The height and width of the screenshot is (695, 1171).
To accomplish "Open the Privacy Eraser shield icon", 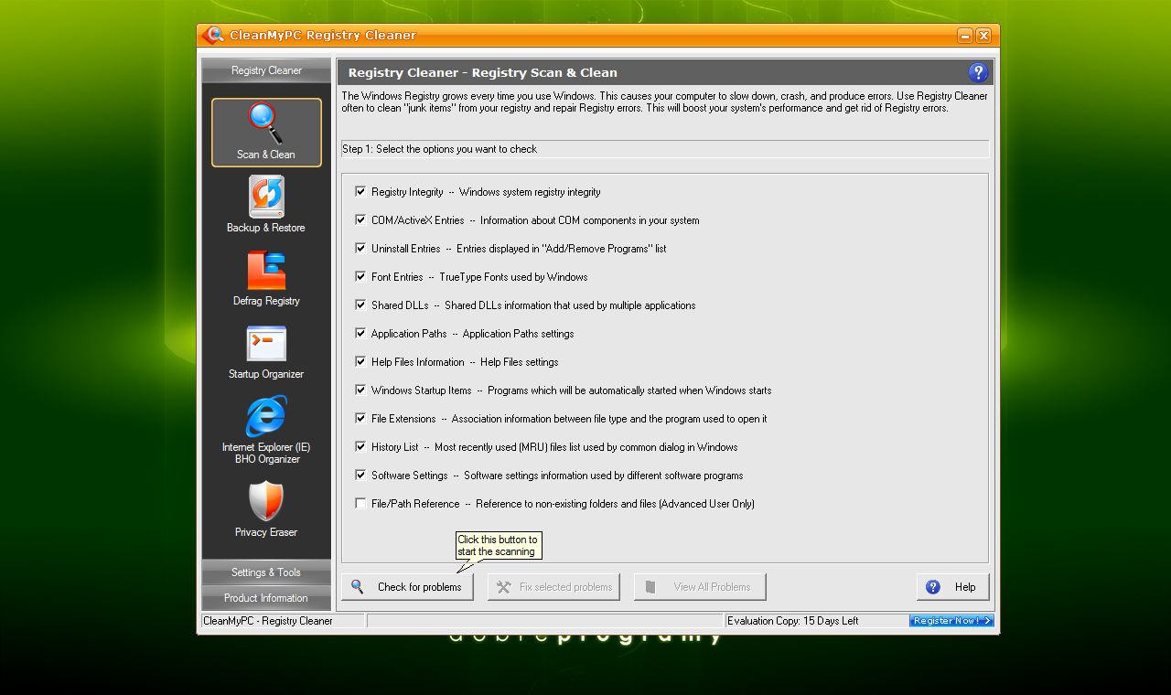I will point(266,501).
